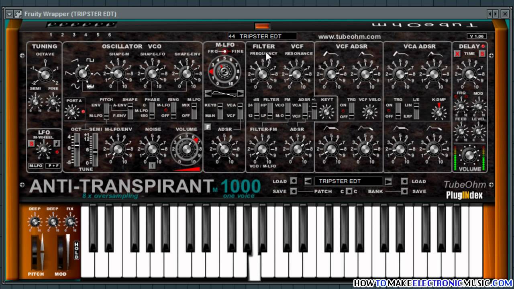Viewport: 514px width, 289px height.
Task: Open the 44 TRIPSTER EDT preset display
Action: 262,36
